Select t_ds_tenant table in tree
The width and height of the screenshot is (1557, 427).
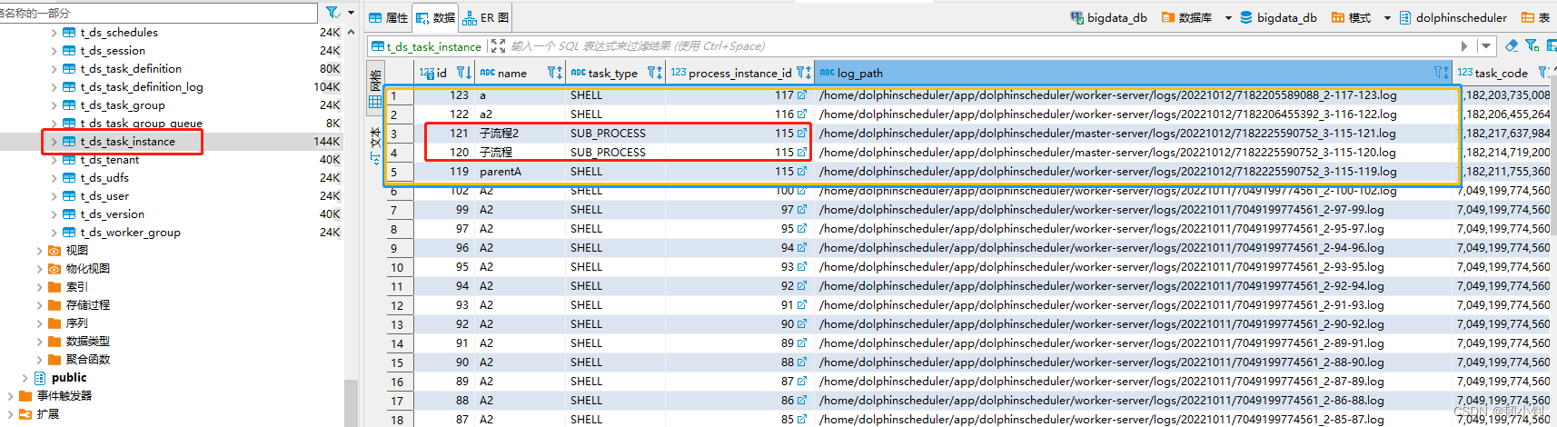[110, 160]
